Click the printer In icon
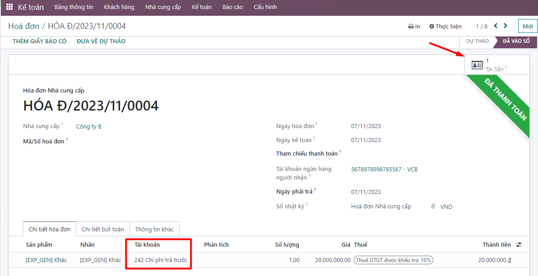The height and width of the screenshot is (276, 538). click(x=414, y=27)
